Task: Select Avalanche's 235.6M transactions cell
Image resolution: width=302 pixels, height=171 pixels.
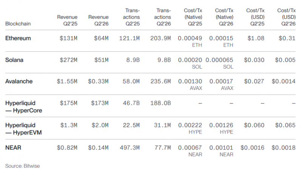Action: point(160,81)
